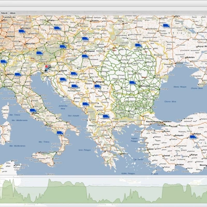Select the truck marker near Beograd
The height and width of the screenshot is (207, 207).
pos(97,86)
